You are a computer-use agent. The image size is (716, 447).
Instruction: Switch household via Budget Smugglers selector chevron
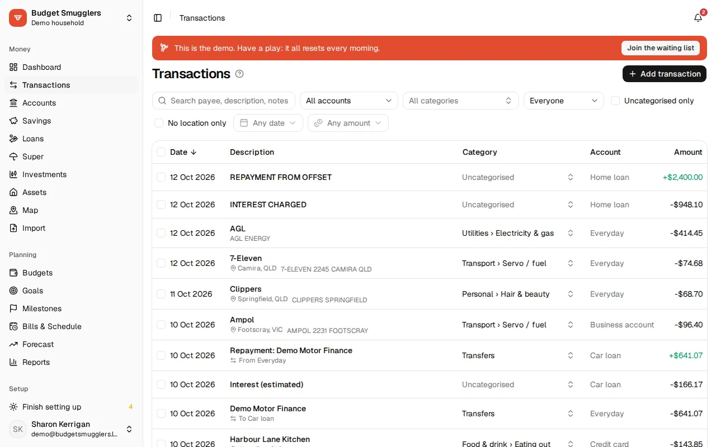coord(129,18)
